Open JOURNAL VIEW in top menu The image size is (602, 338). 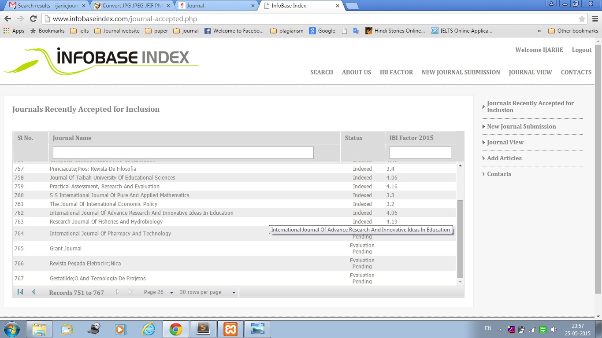pyautogui.click(x=530, y=72)
